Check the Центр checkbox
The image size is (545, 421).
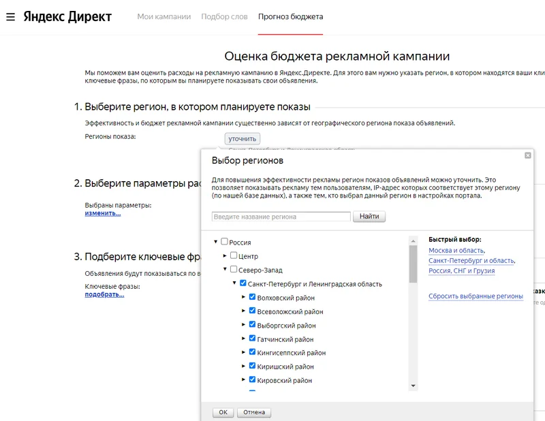234,255
